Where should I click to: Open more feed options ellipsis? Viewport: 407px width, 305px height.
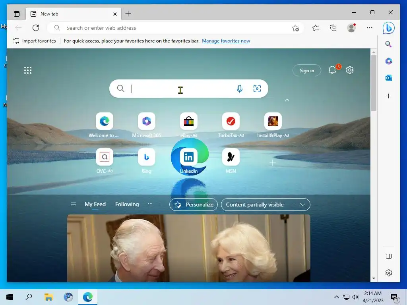pos(150,204)
